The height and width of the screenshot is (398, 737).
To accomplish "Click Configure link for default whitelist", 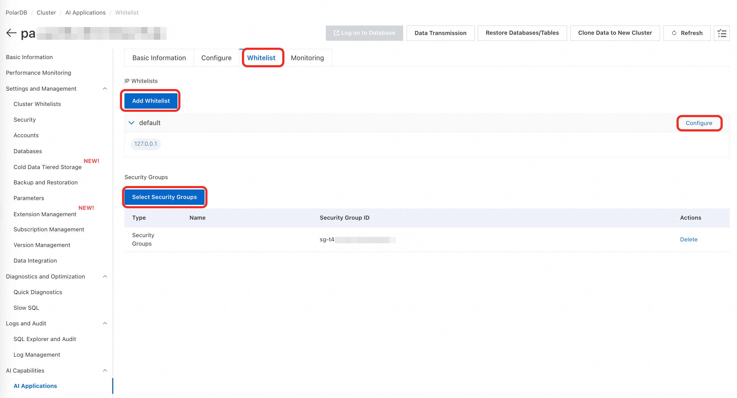I will click(x=699, y=123).
